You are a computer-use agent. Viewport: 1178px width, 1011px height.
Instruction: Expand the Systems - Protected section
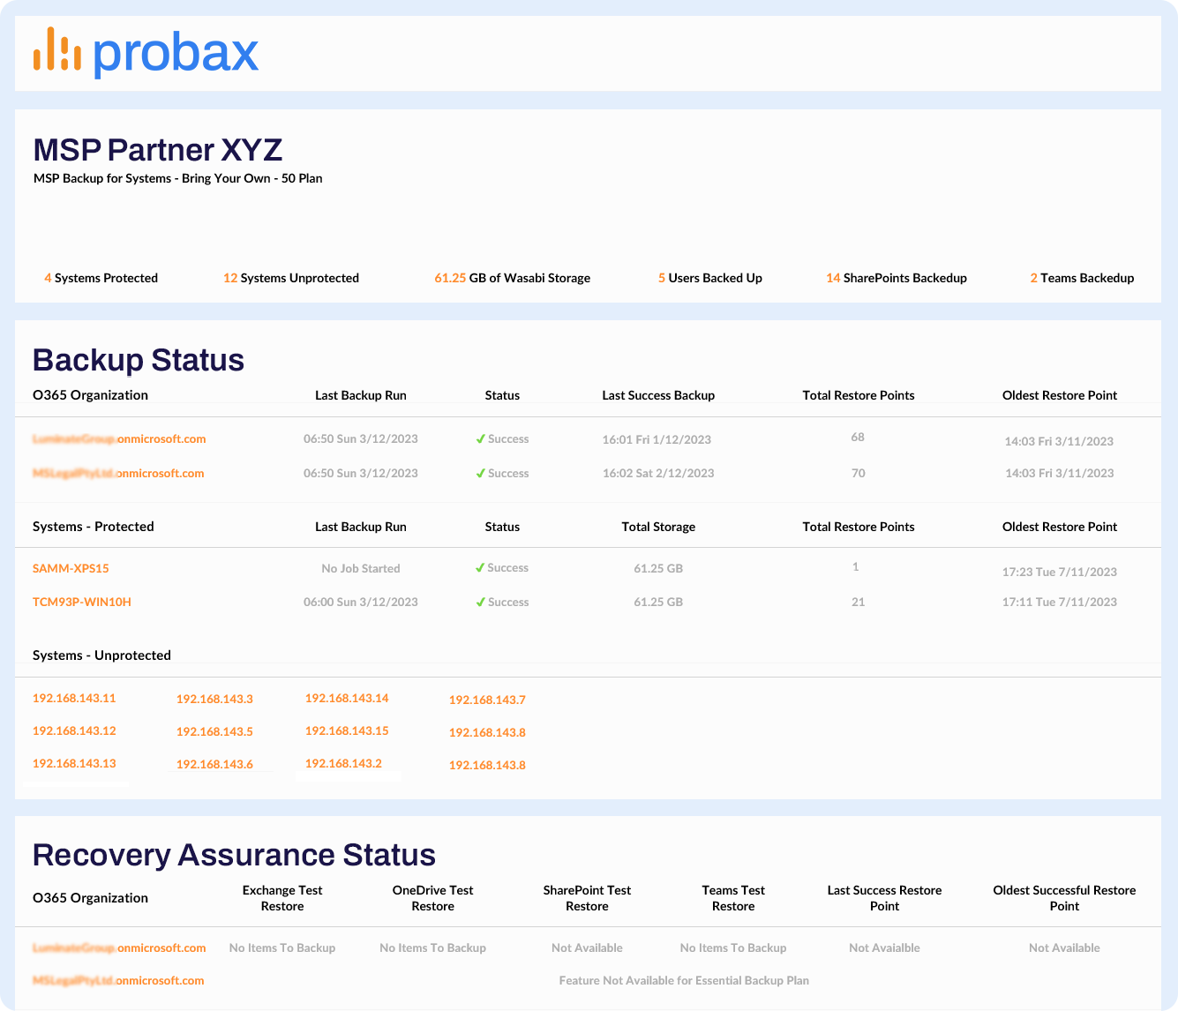click(93, 526)
